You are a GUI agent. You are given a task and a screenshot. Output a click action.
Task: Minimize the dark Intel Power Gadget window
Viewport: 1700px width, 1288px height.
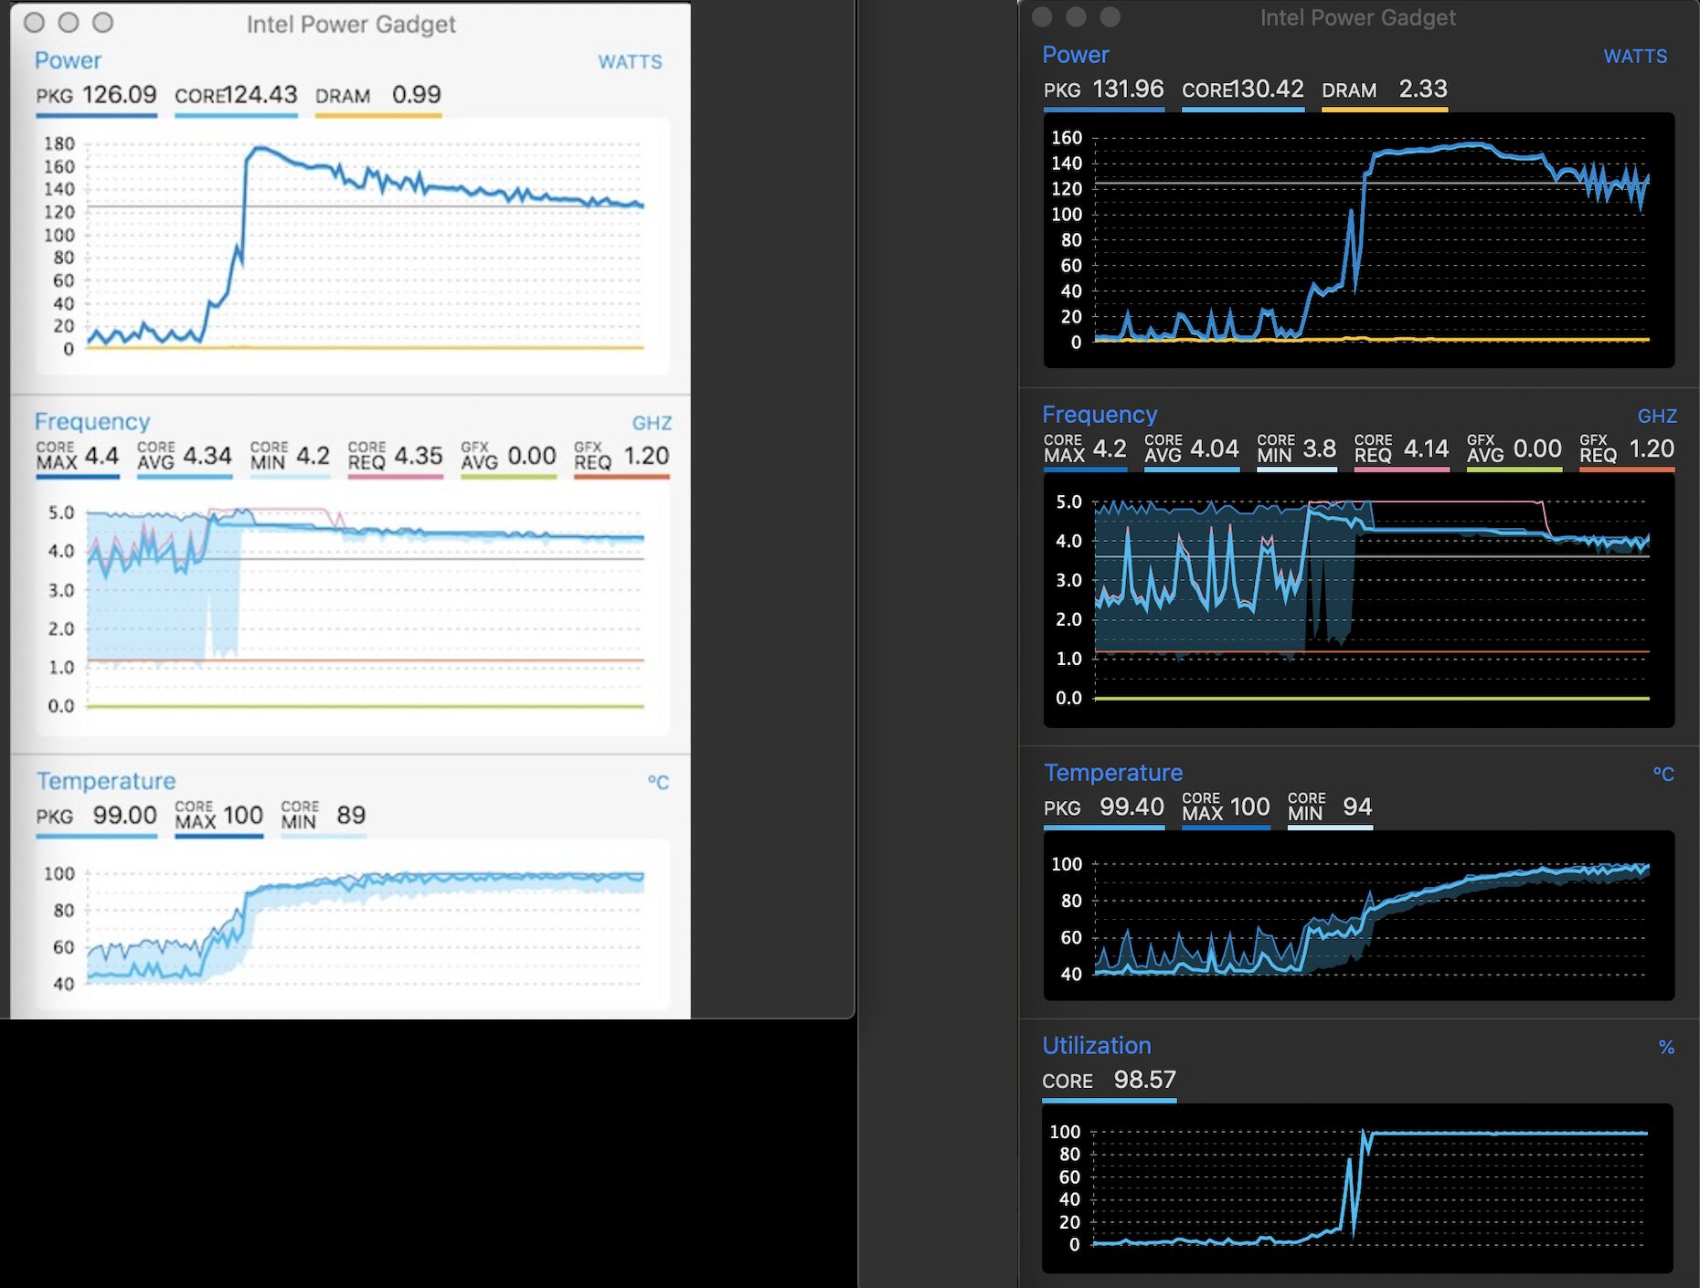pos(1076,16)
